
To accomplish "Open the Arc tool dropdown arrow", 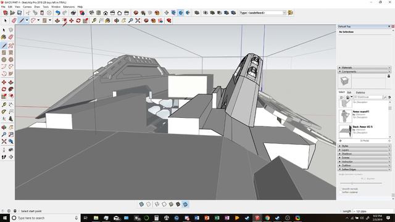I will click(x=38, y=20).
